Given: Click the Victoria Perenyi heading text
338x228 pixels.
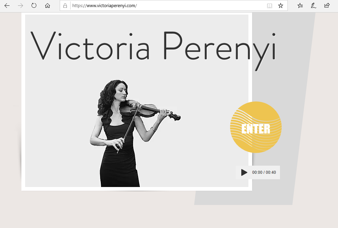Looking at the screenshot, I should click(153, 49).
